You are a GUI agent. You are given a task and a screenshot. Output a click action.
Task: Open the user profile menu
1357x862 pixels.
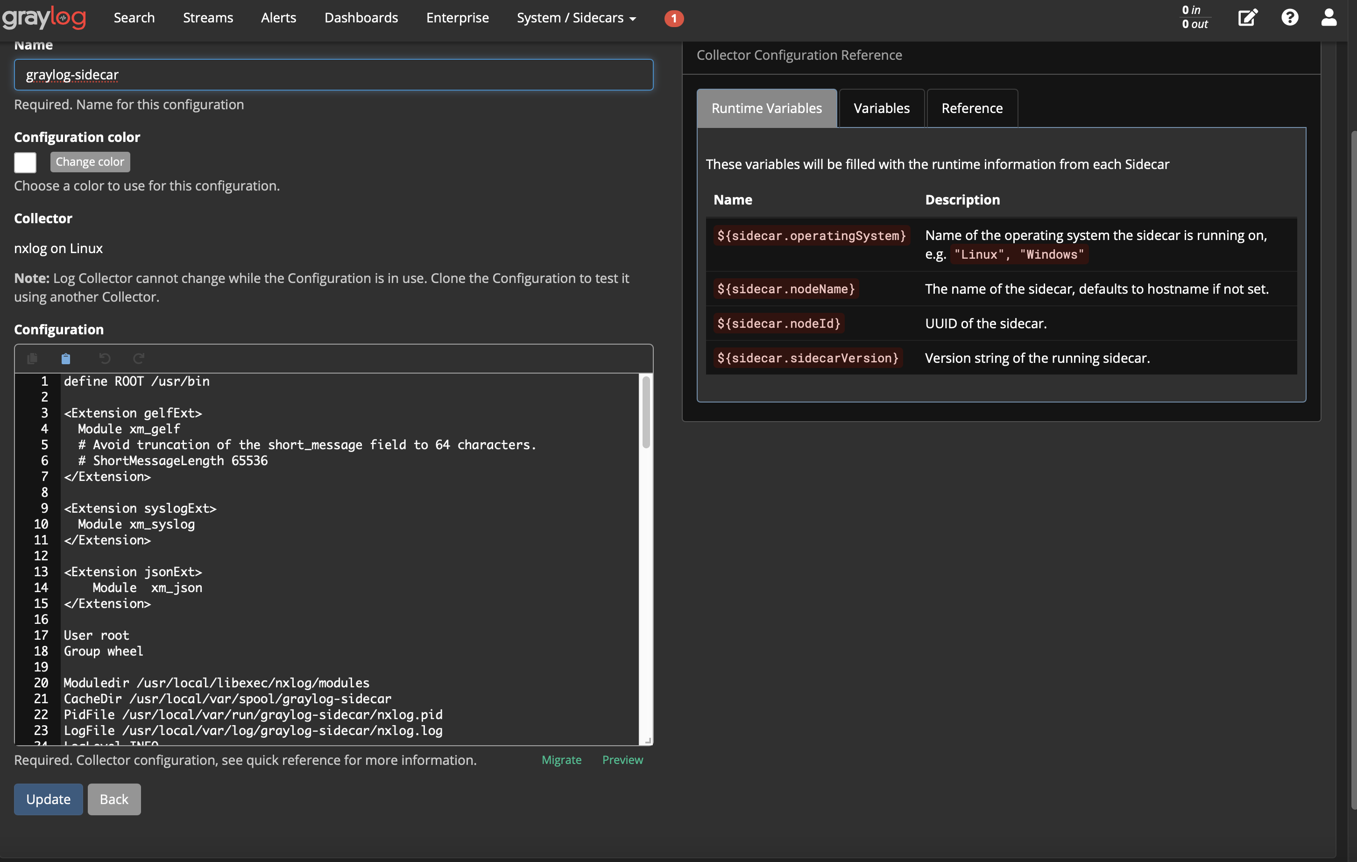tap(1328, 17)
